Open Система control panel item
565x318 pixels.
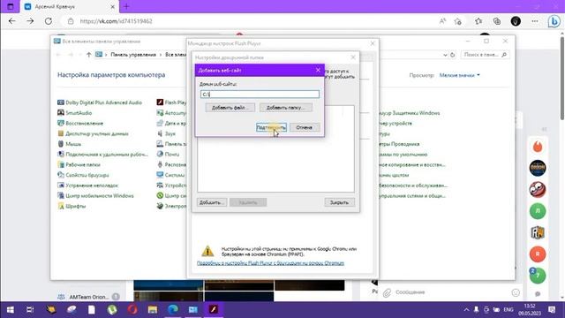(x=170, y=175)
